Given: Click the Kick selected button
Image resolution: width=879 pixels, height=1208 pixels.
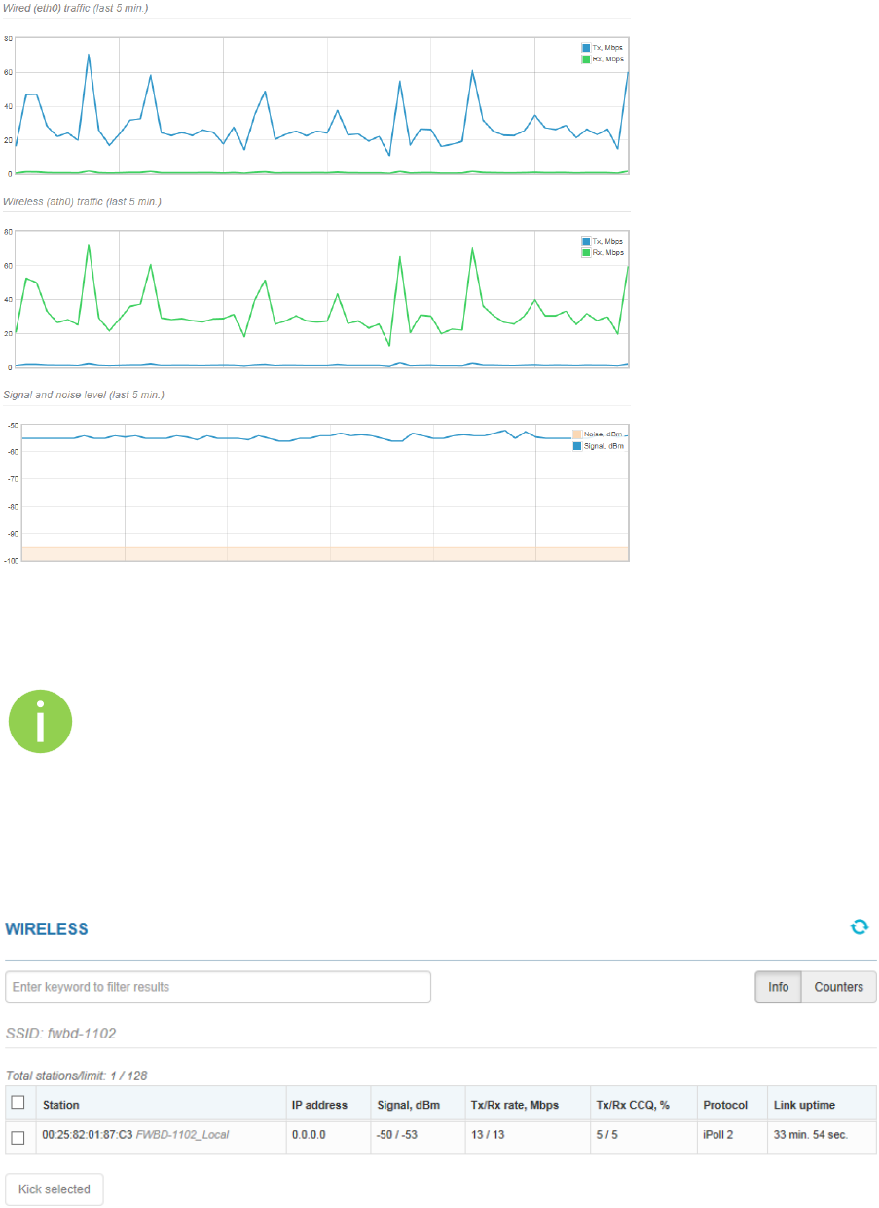Looking at the screenshot, I should point(55,1189).
